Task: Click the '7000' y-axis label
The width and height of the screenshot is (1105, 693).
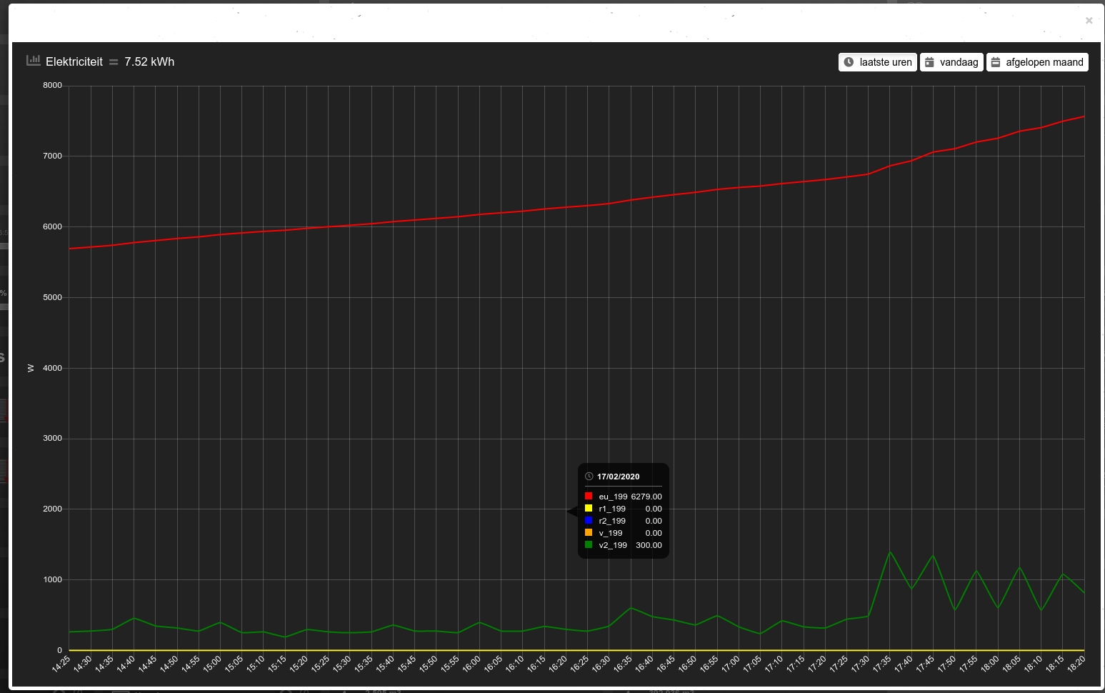Action: 52,156
